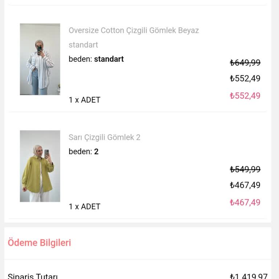Click the crossed-out ₺549,99 original price
The image size is (279, 279).
click(245, 169)
